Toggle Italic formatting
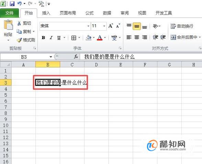 51,38
